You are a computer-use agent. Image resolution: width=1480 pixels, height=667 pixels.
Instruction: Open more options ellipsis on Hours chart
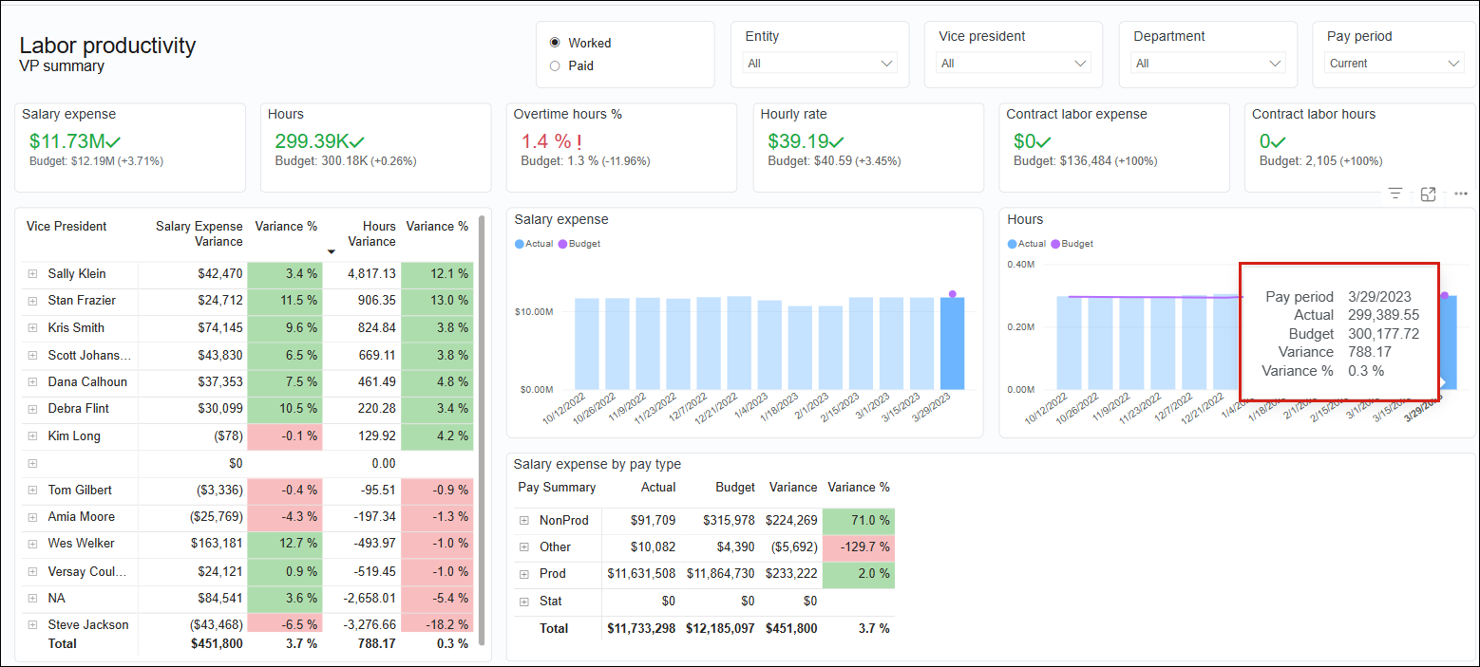coord(1461,194)
